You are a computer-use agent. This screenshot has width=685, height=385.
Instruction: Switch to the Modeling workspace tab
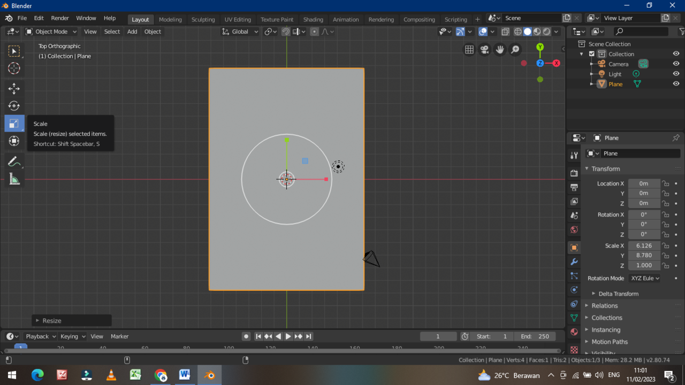(170, 19)
